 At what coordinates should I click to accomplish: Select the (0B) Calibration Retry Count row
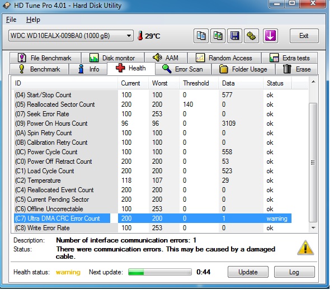pyautogui.click(x=153, y=142)
